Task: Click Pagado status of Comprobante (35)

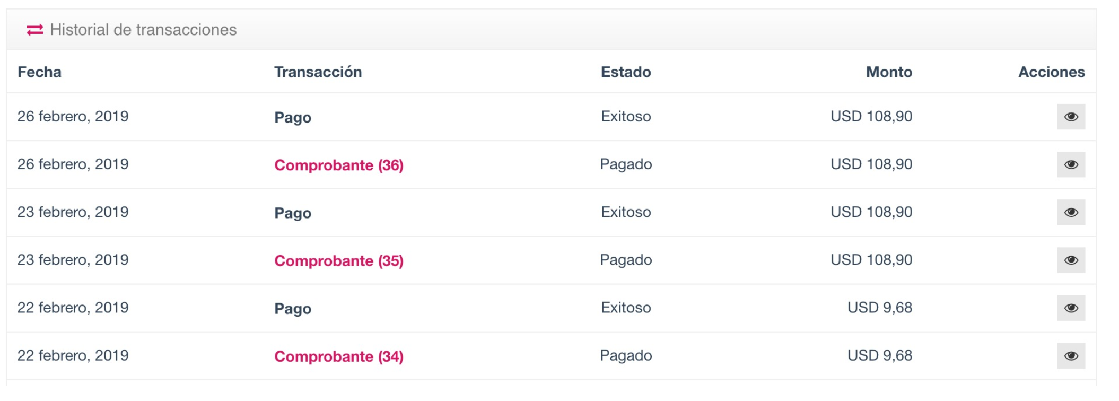Action: point(626,260)
